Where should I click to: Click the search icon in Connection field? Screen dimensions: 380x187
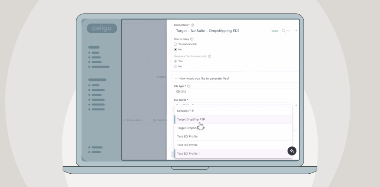(x=284, y=31)
